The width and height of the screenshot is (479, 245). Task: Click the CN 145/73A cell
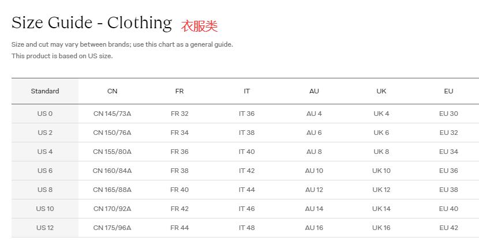112,114
